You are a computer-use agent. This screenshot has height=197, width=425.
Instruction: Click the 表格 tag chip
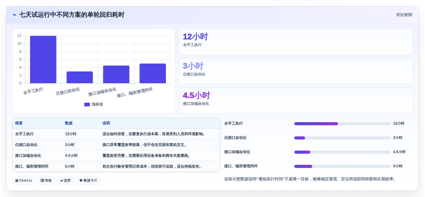46,180
